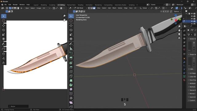
Task: Choose the Rotate tool in 3D viewport
Action: pos(71,30)
